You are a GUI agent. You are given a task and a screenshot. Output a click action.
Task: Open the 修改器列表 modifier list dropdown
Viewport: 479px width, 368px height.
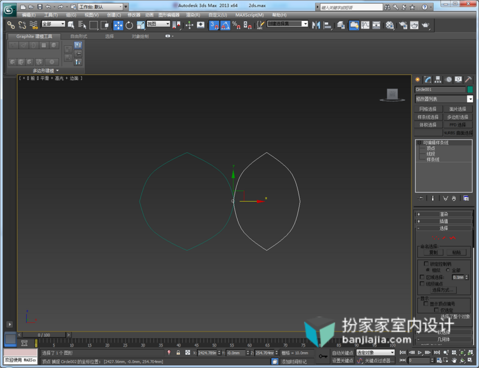[x=444, y=99]
